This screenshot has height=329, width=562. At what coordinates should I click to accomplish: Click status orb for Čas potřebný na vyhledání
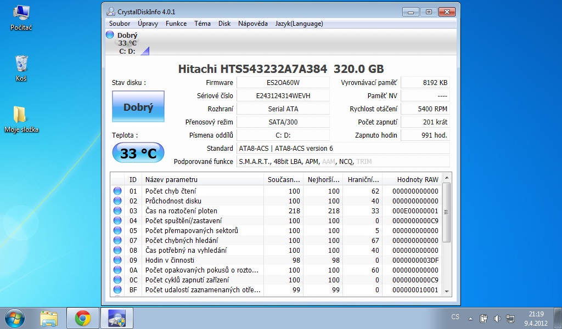click(117, 250)
